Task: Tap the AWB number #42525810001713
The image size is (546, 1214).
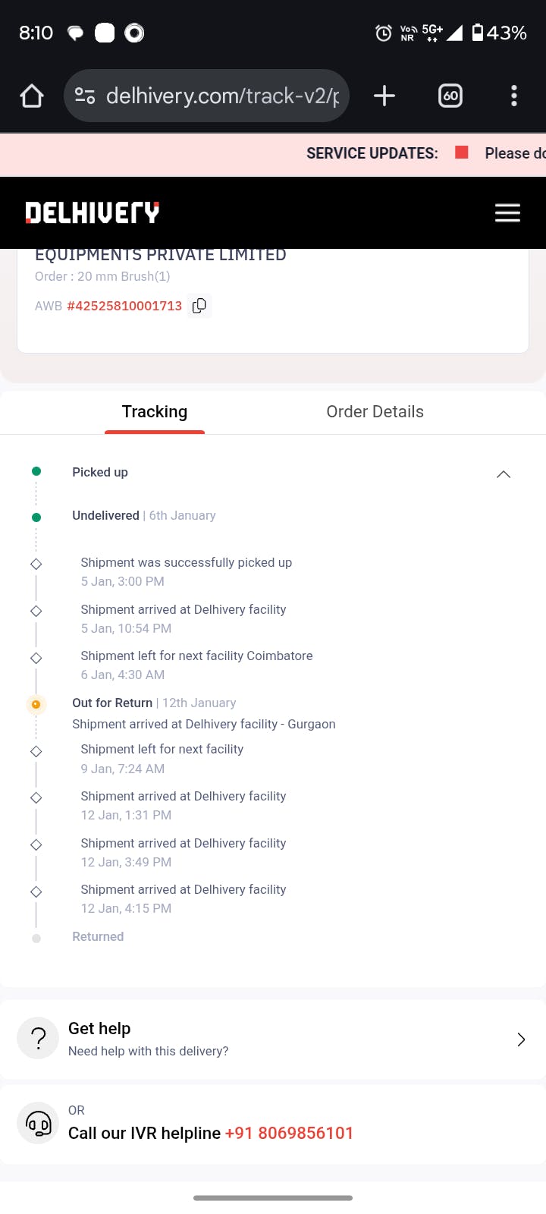Action: (124, 306)
